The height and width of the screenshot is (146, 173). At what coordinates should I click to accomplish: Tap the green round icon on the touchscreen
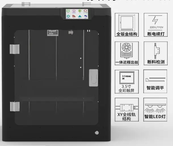[80, 11]
